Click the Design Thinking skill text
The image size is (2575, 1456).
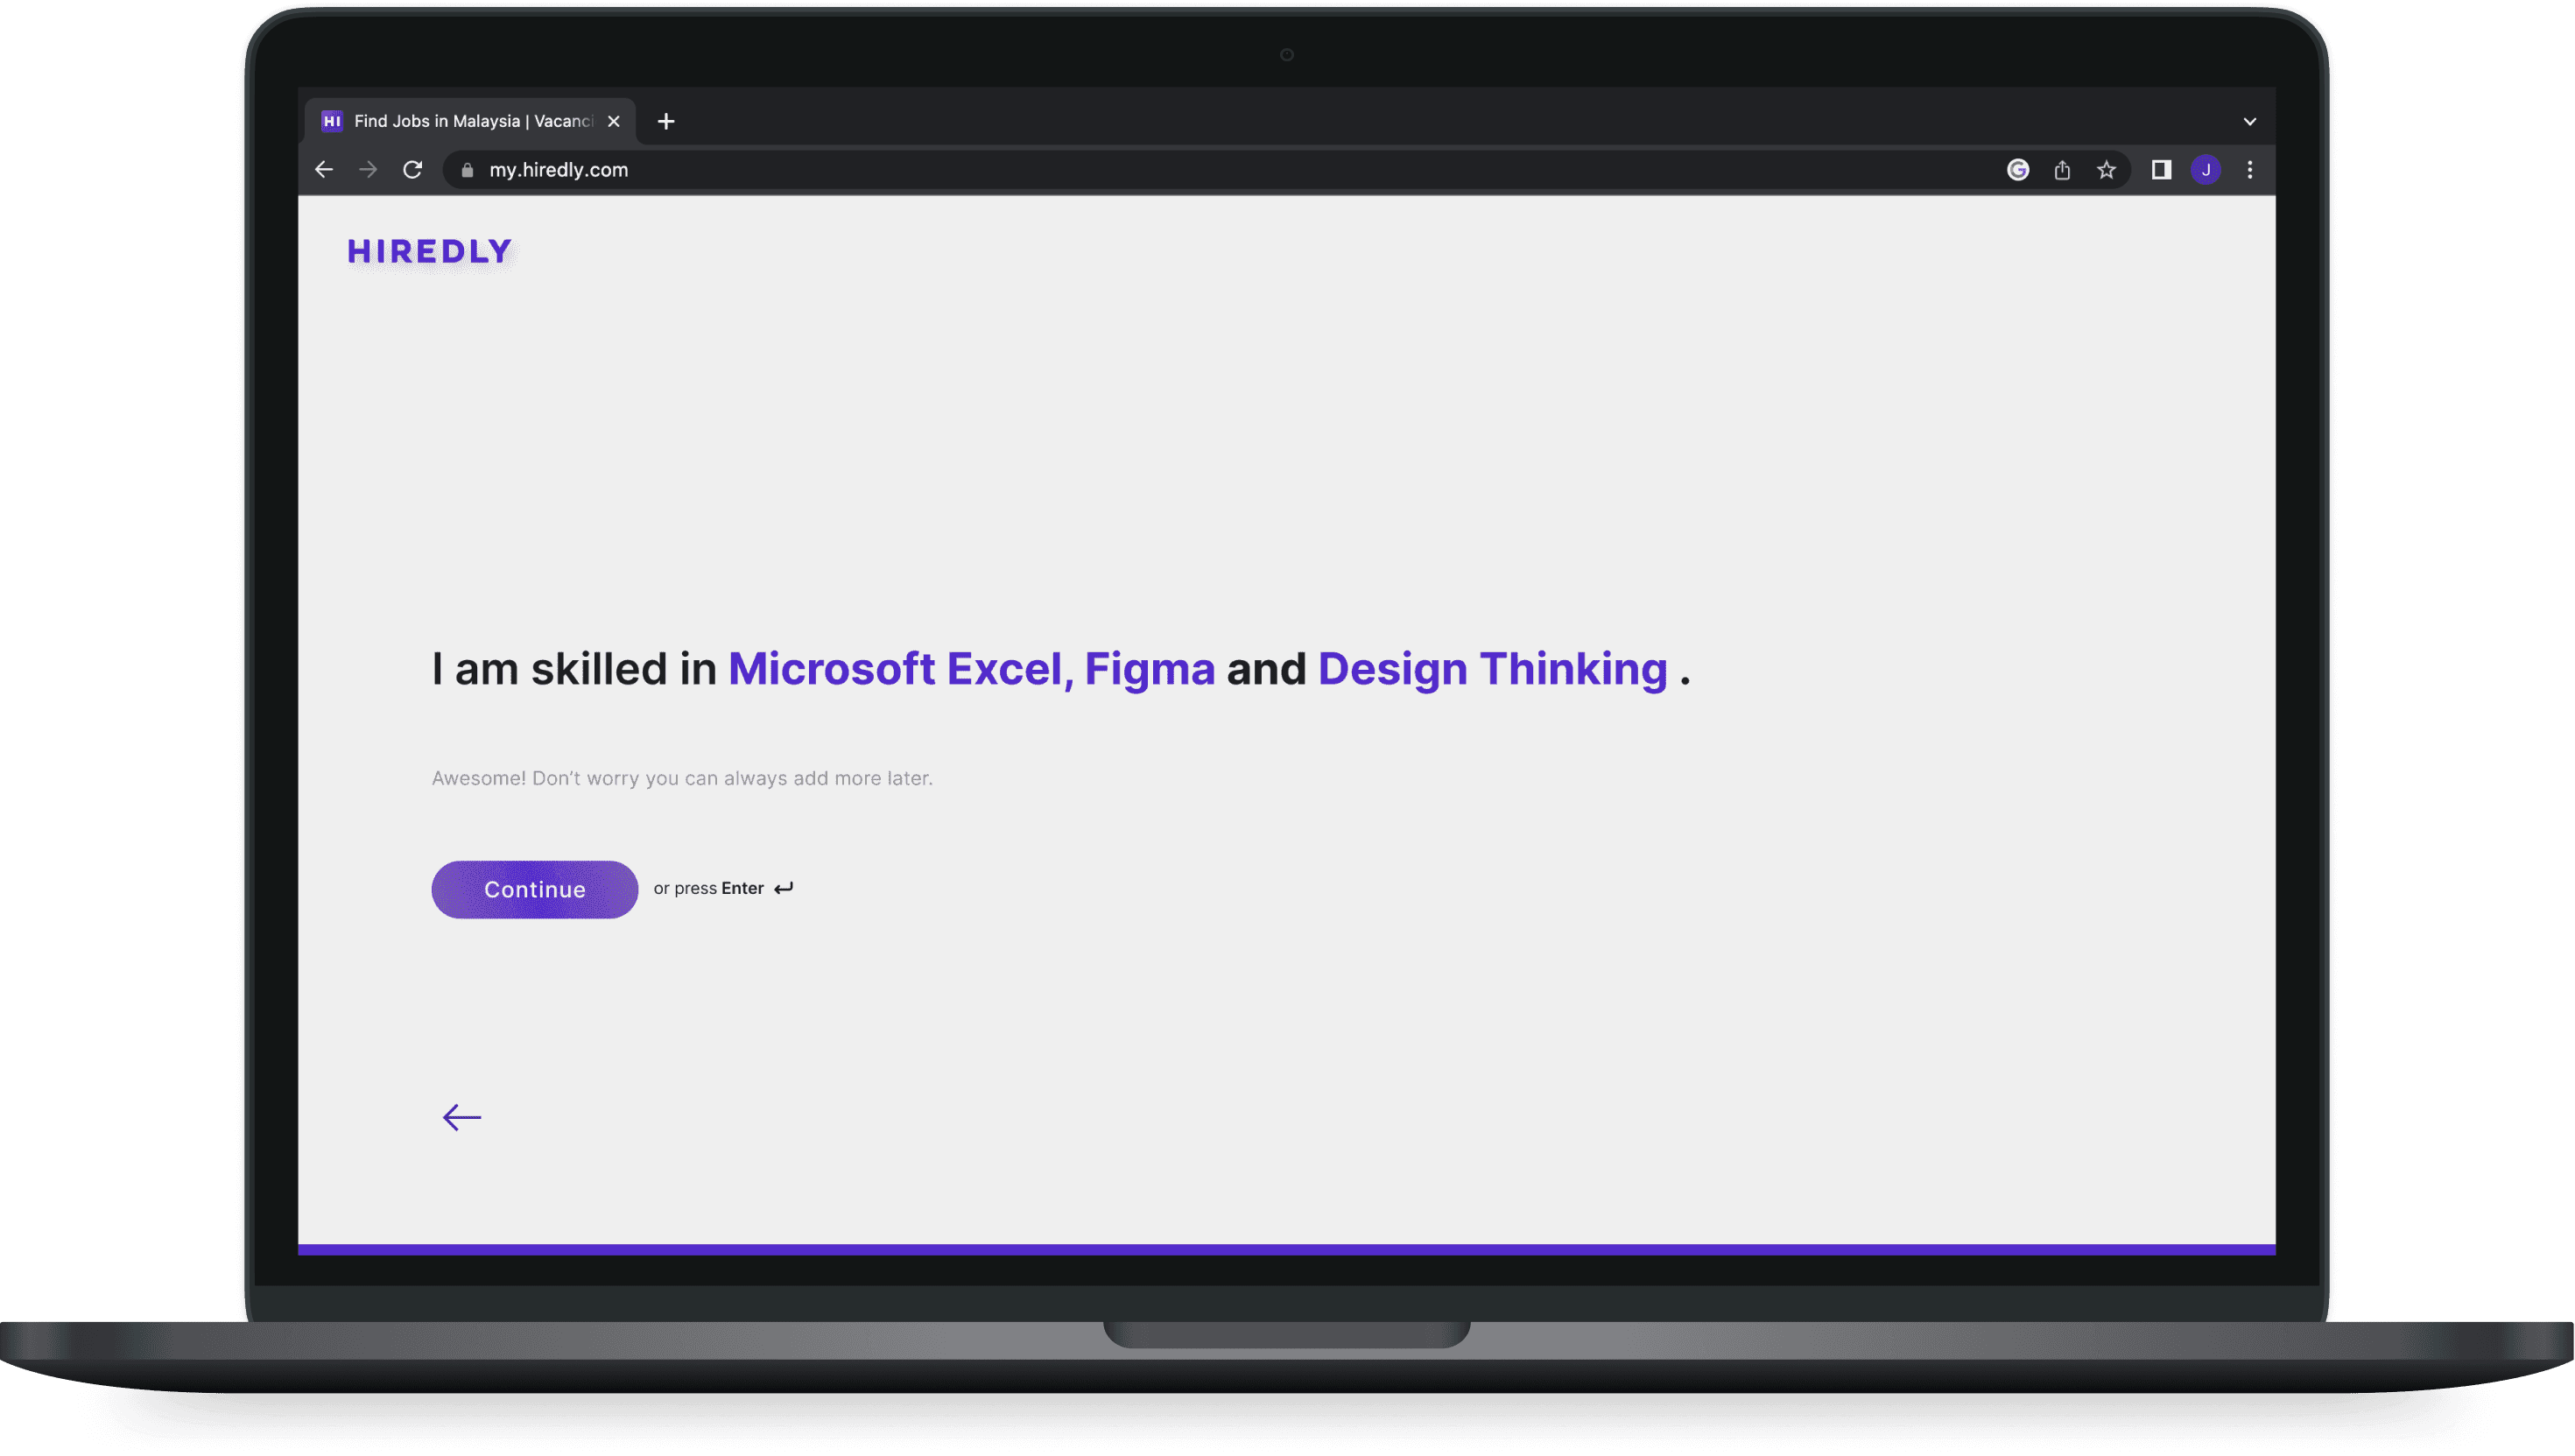tap(1492, 669)
